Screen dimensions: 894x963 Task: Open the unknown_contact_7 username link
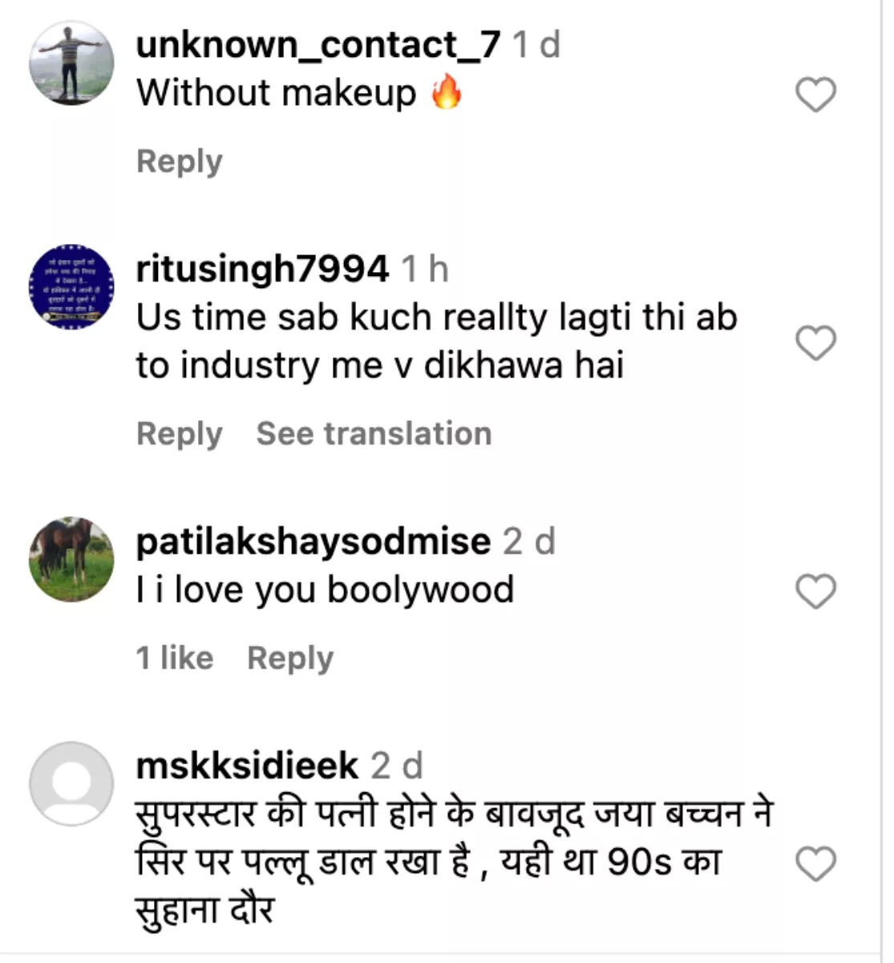318,44
